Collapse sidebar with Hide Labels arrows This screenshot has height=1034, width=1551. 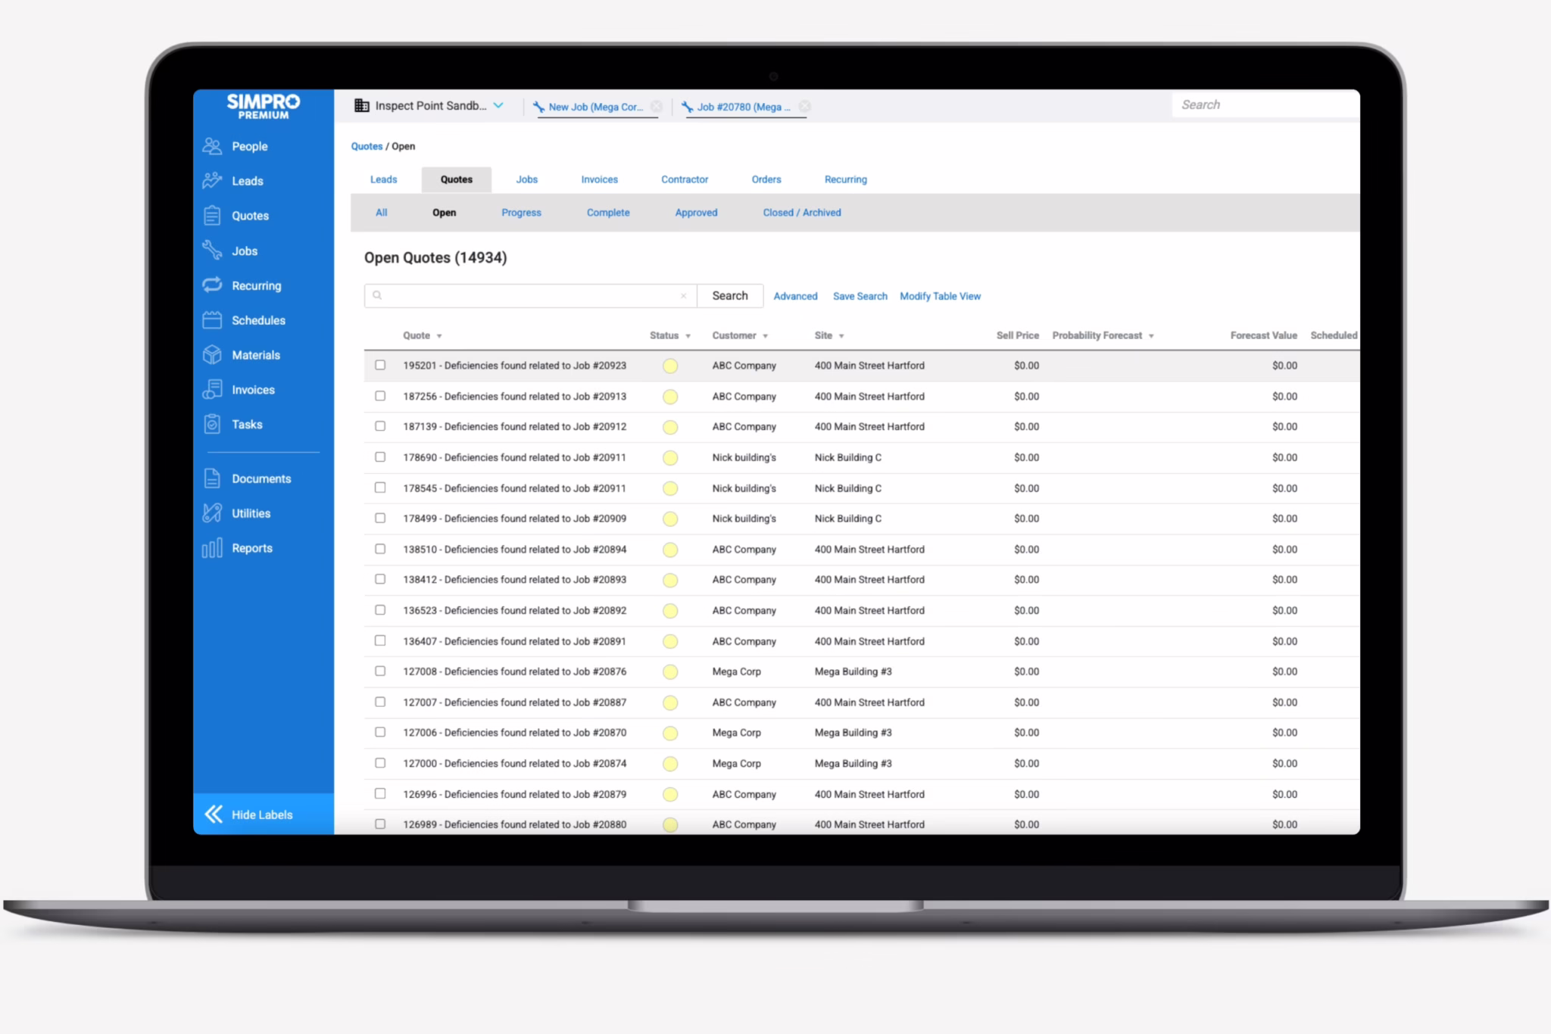pos(214,814)
